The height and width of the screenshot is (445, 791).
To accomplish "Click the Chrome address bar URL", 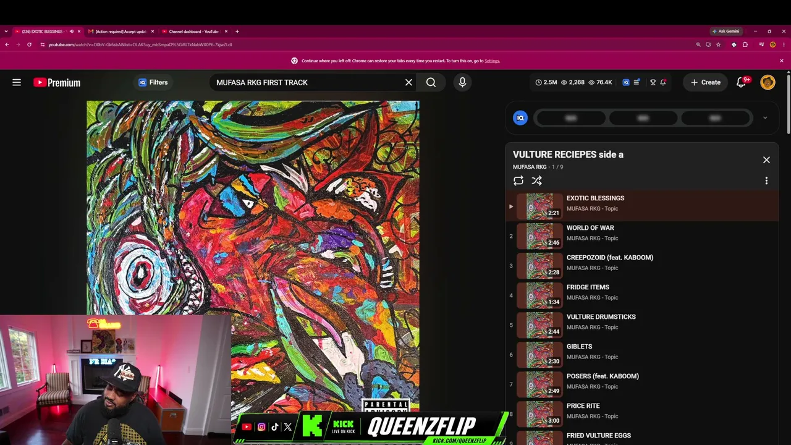I will coord(140,44).
